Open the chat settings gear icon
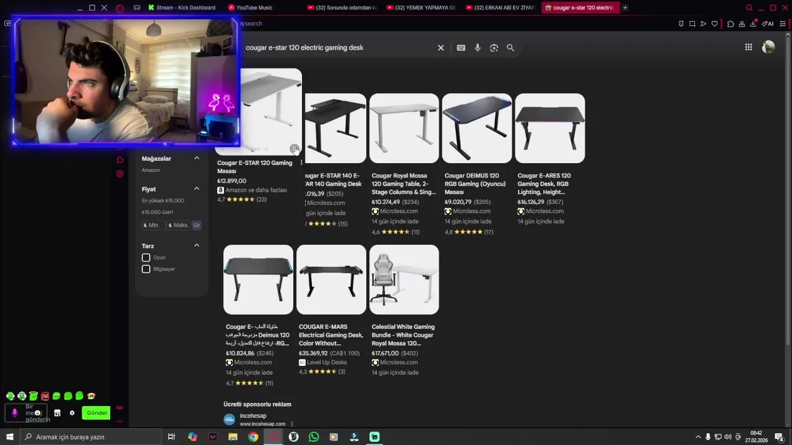This screenshot has height=445, width=792. tap(72, 413)
